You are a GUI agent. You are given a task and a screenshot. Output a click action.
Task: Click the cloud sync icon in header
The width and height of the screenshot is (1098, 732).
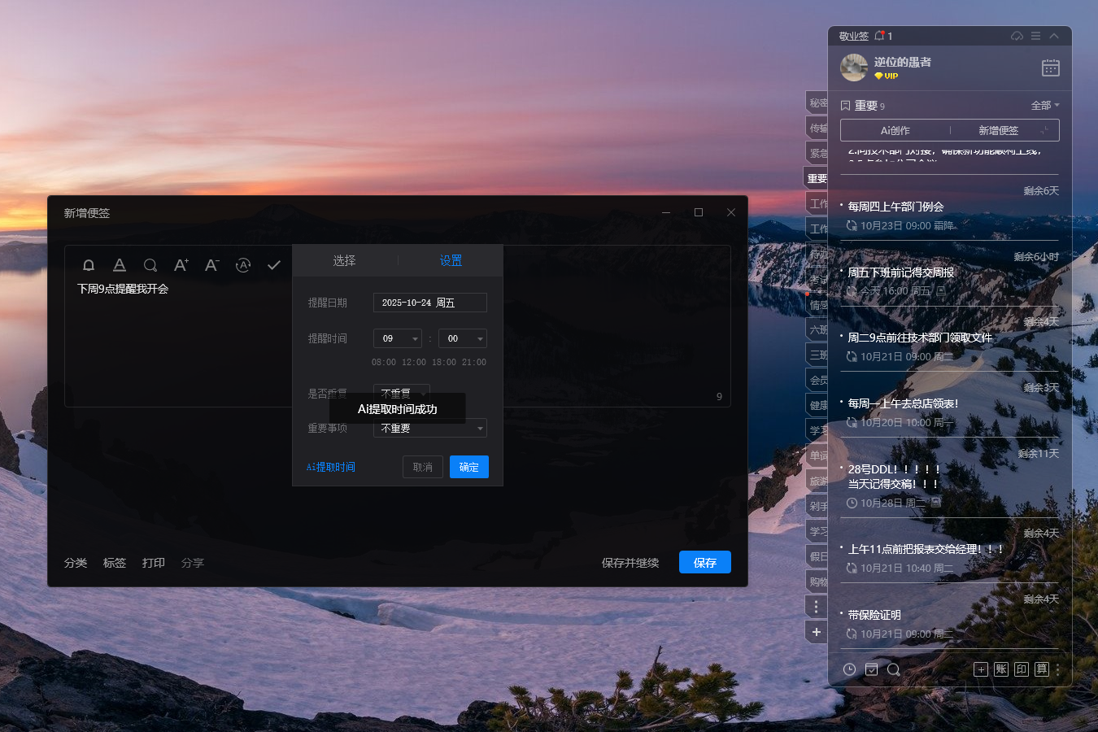(x=1017, y=36)
